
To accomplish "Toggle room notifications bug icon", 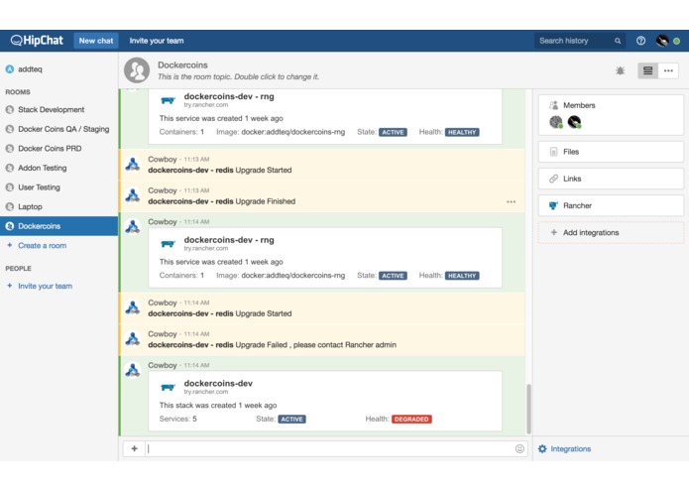I will tap(620, 70).
